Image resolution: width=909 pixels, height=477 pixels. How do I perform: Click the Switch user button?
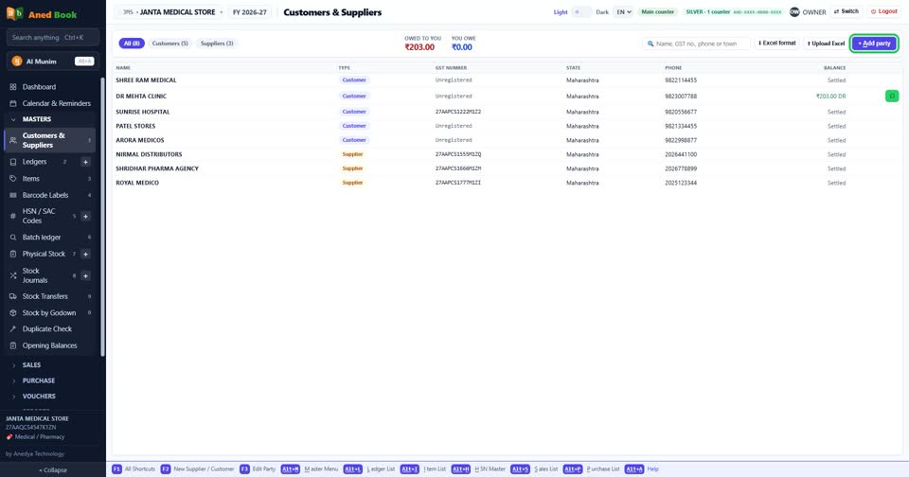847,11
